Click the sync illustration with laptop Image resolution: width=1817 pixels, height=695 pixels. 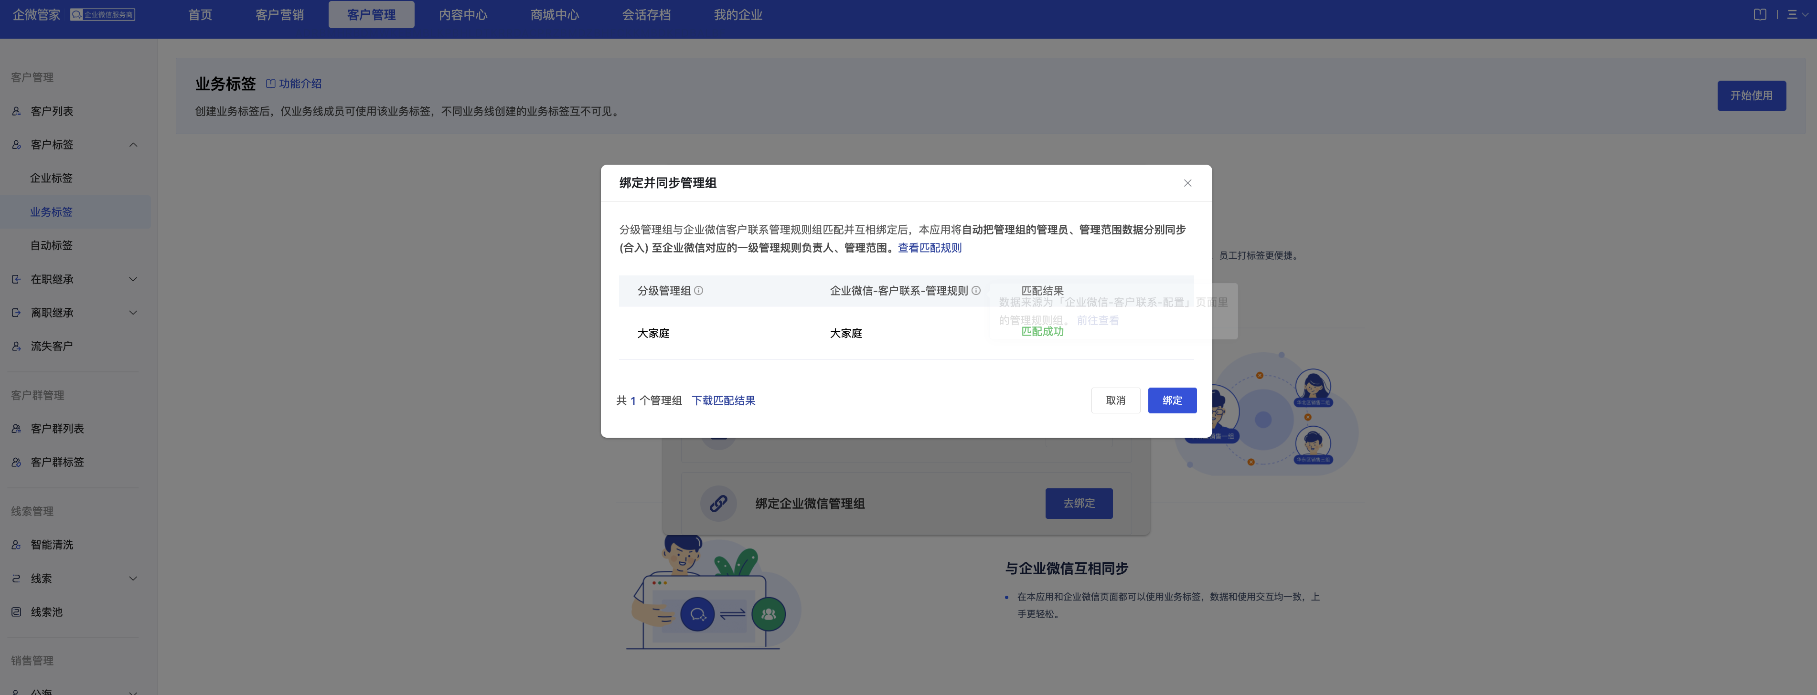pyautogui.click(x=713, y=592)
